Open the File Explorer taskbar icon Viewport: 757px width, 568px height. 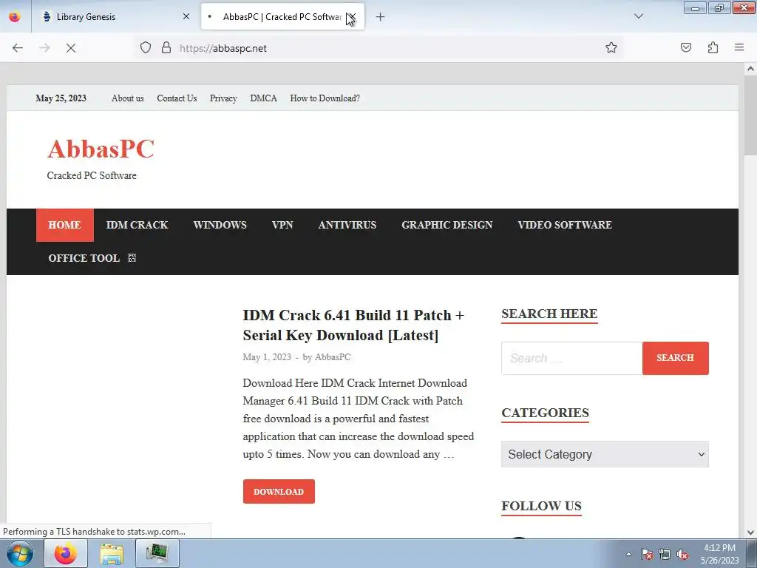click(112, 553)
